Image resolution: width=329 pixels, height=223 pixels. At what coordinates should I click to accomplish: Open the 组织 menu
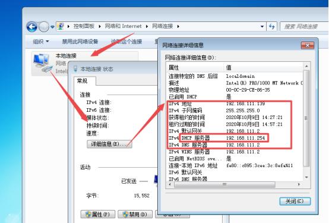pos(41,42)
